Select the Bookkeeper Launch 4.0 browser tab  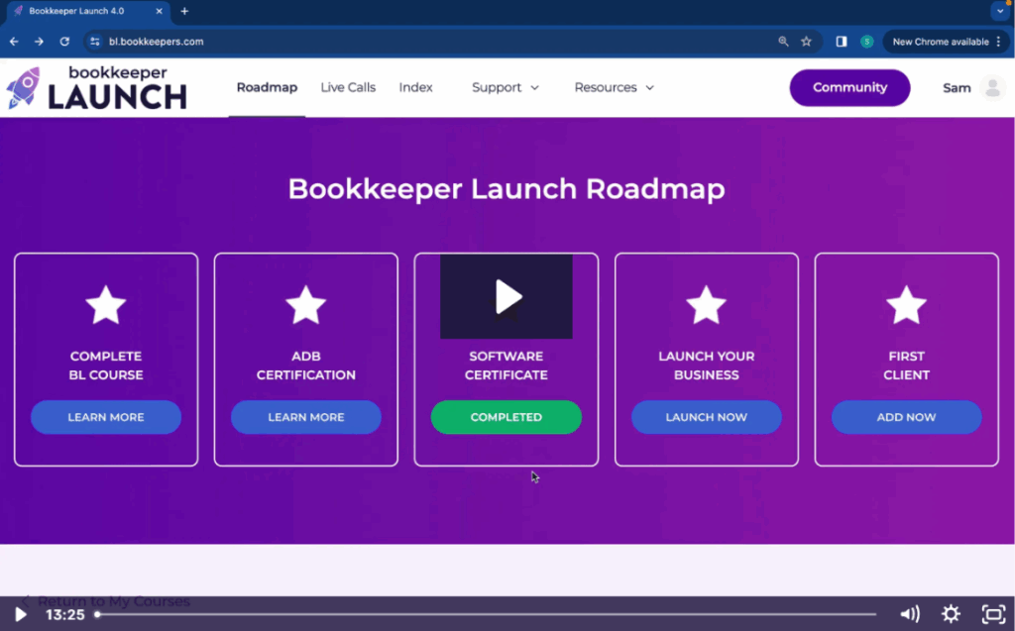pos(84,12)
